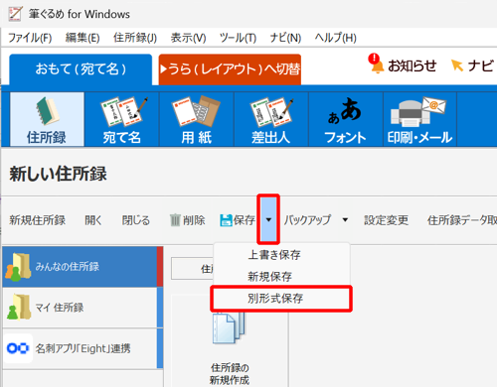Click the 住所録の新規作成 document icon
This screenshot has height=387, width=497.
click(230, 347)
